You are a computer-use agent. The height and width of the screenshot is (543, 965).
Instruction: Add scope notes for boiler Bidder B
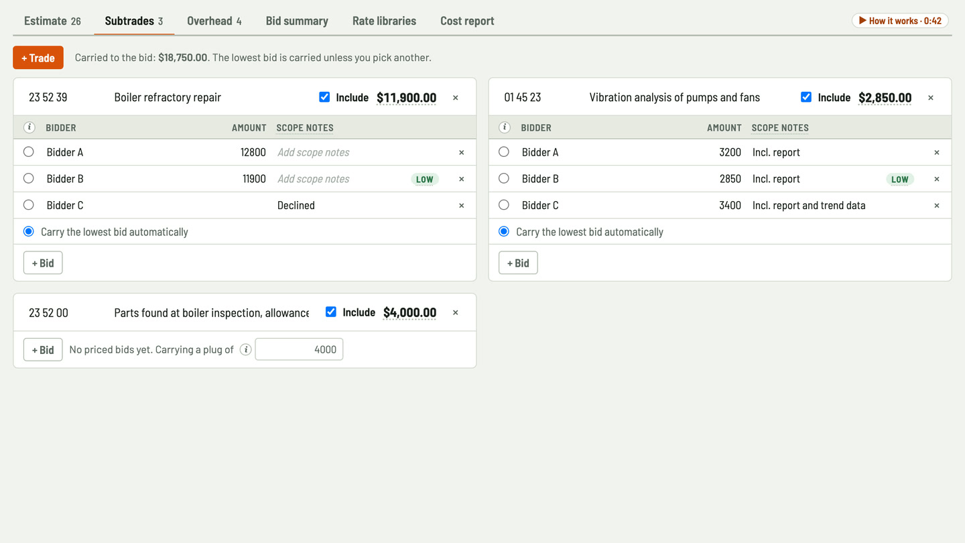(340, 179)
